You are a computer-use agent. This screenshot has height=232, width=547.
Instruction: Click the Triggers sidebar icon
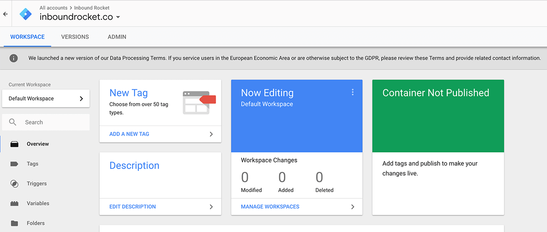[x=14, y=184]
